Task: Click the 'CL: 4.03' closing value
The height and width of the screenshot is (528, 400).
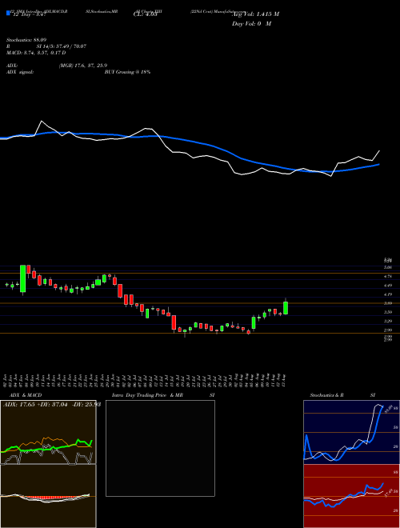Action: pyautogui.click(x=145, y=14)
